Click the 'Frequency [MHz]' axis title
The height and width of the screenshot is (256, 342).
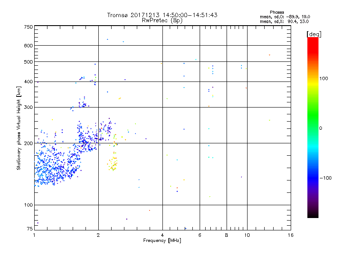(x=162, y=241)
